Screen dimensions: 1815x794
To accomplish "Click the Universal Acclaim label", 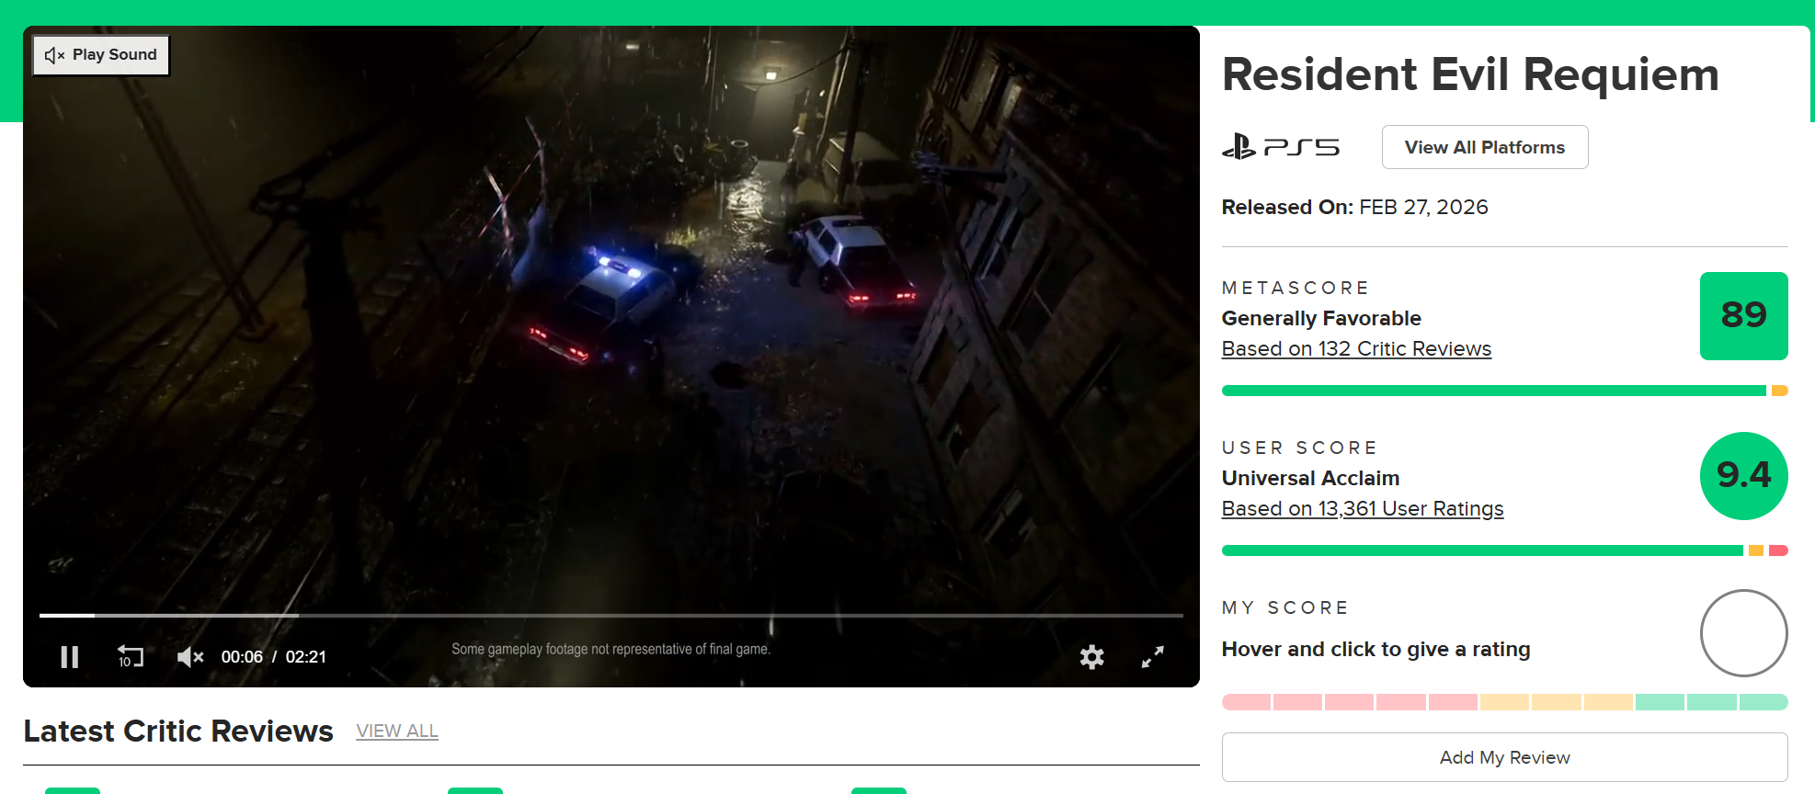I will [x=1310, y=479].
